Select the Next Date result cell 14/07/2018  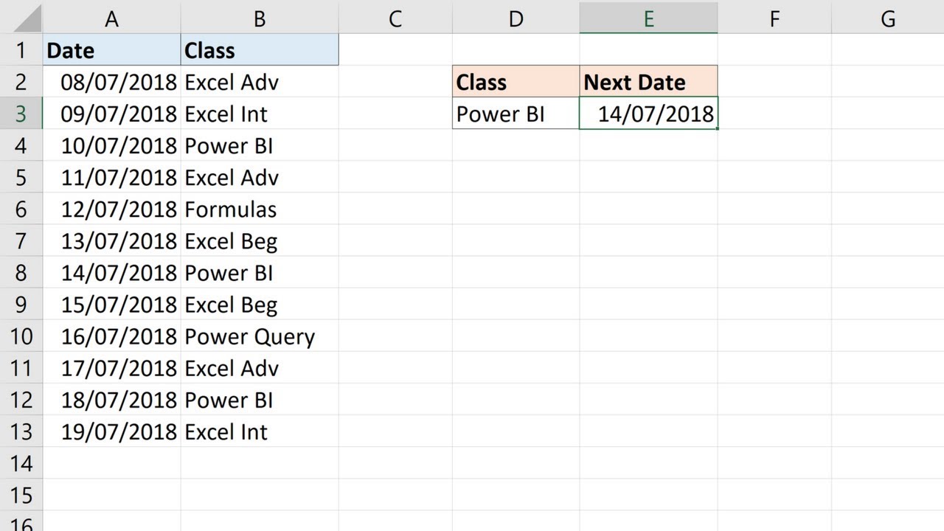pyautogui.click(x=648, y=114)
